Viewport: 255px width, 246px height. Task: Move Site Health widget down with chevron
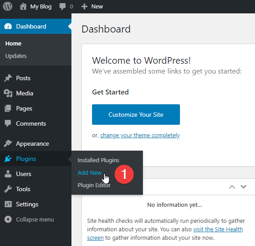coord(243,187)
